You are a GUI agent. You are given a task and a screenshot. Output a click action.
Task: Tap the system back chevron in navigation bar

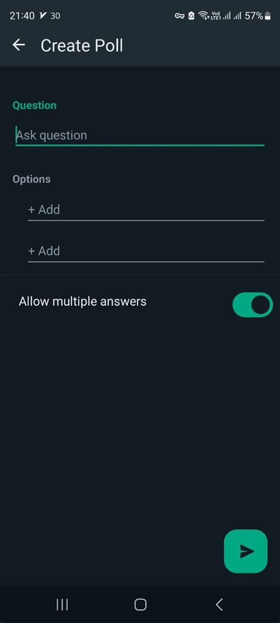[219, 604]
